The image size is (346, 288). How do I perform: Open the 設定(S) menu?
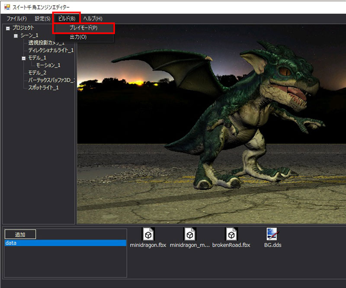click(42, 19)
